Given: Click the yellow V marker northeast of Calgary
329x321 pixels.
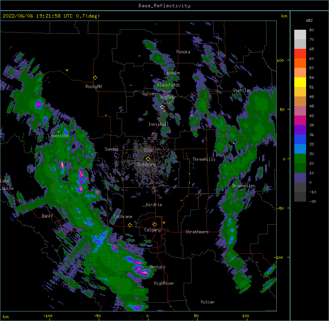Looking at the screenshot, I should tap(164, 223).
